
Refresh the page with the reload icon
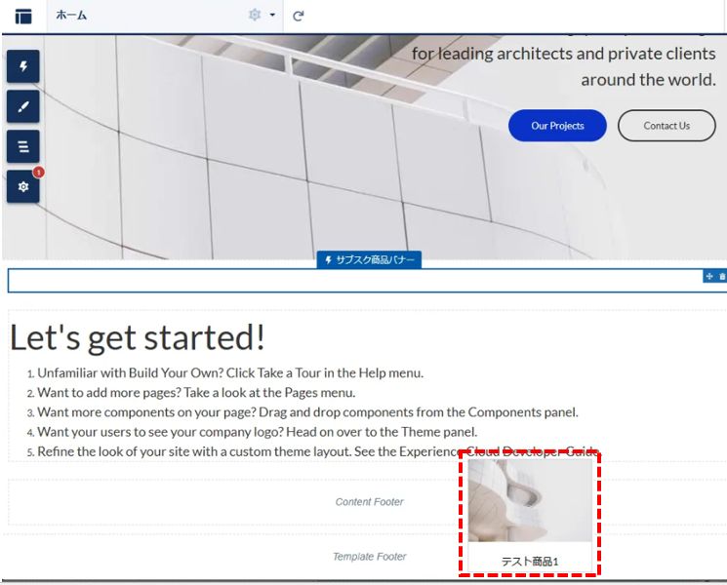pos(299,16)
